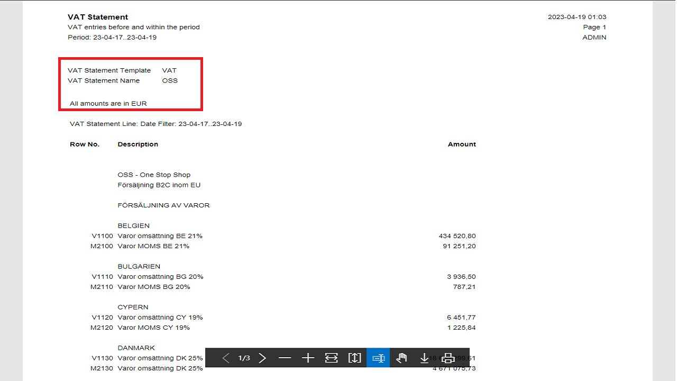This screenshot has width=677, height=381.
Task: Select the 'CYPERN' country heading
Action: 133,307
